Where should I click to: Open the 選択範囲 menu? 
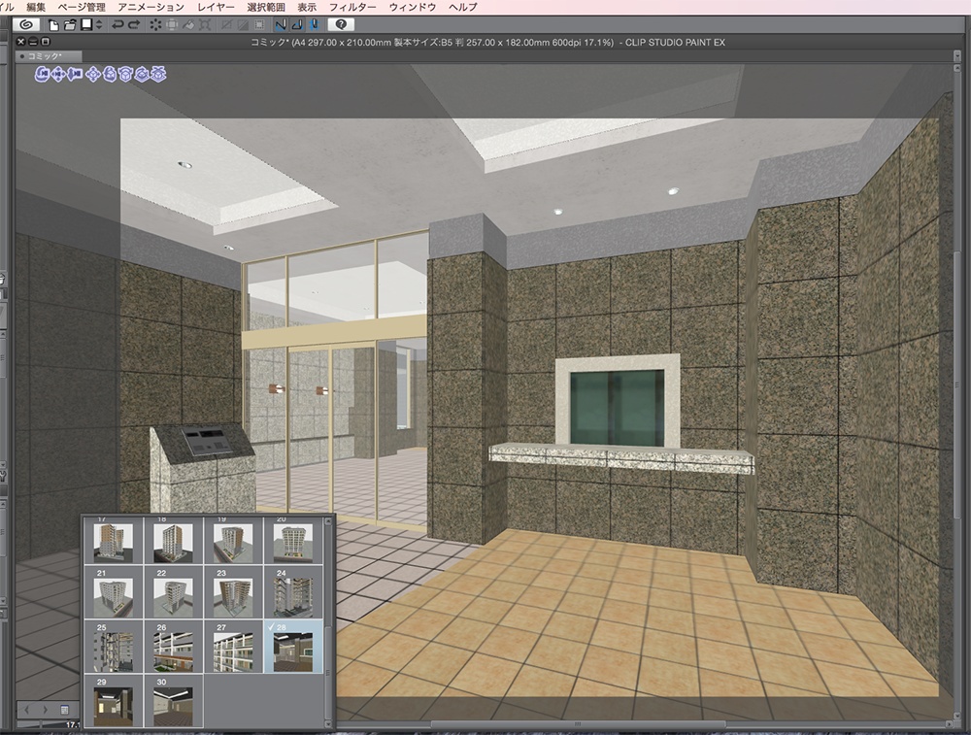[x=266, y=7]
